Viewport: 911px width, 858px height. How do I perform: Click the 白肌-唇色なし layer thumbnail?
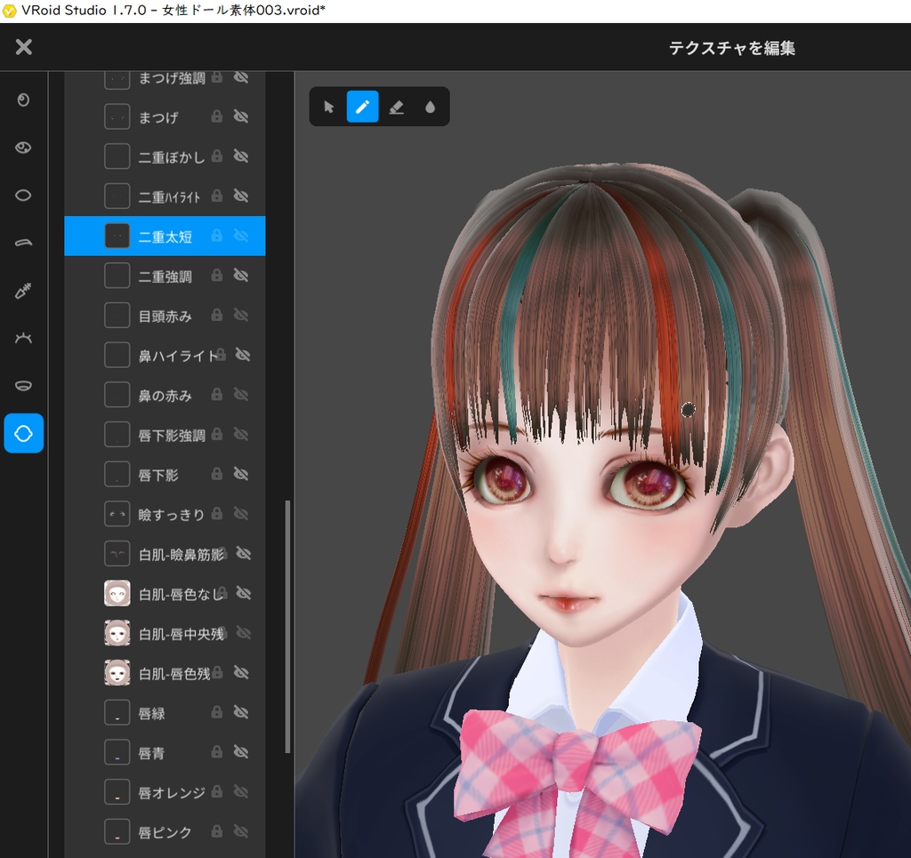pos(117,593)
